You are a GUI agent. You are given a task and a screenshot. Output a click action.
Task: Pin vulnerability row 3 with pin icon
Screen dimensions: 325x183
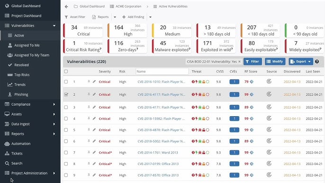coord(89,107)
